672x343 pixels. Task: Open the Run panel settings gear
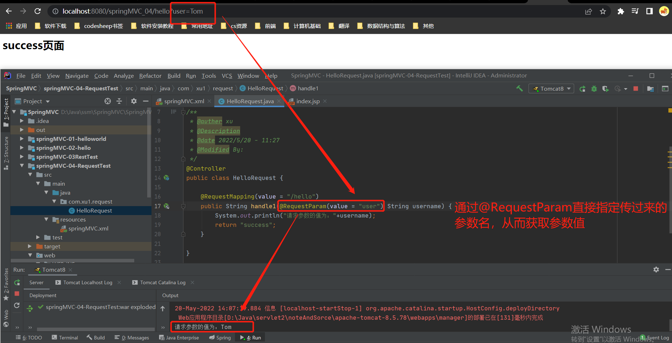coord(656,270)
